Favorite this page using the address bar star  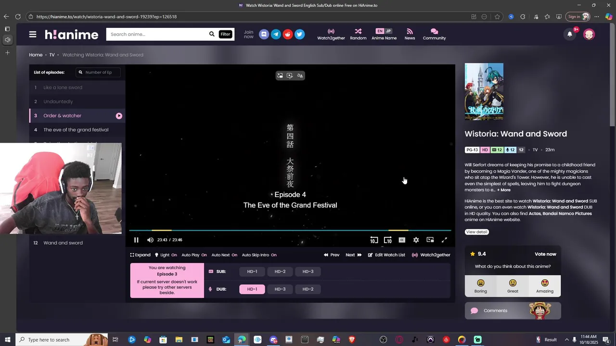(497, 17)
